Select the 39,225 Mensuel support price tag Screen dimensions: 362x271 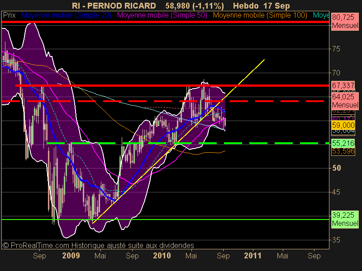pyautogui.click(x=345, y=219)
